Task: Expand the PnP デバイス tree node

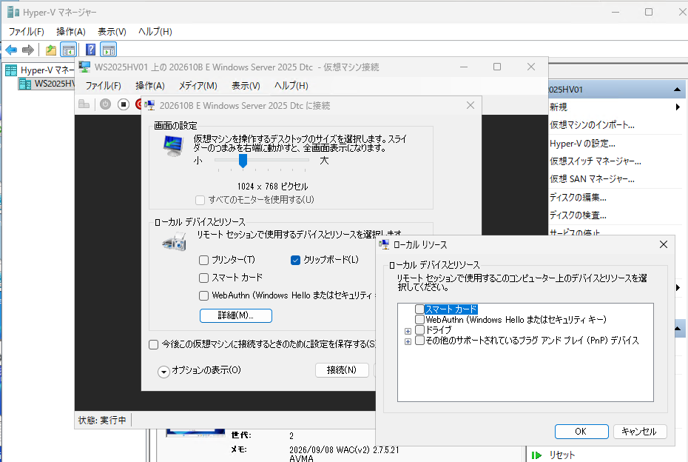Action: [408, 341]
